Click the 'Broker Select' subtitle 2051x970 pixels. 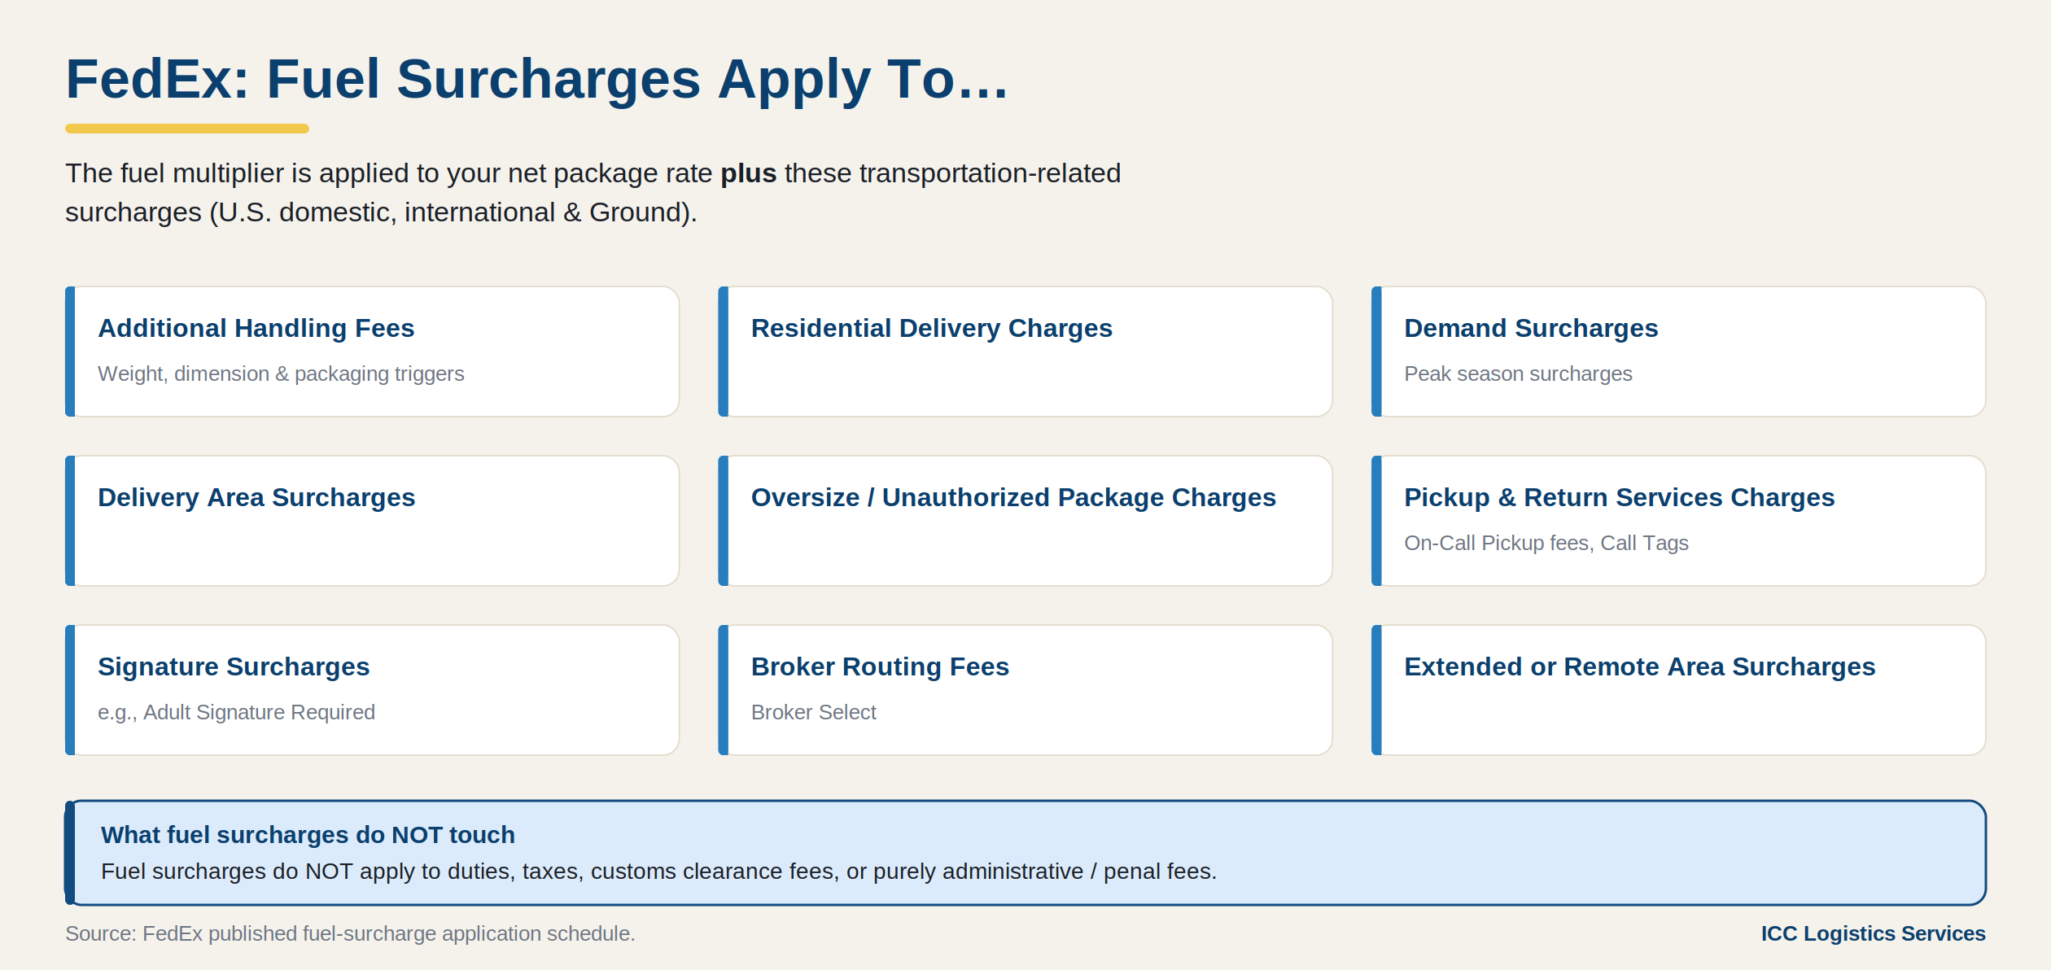pyautogui.click(x=813, y=712)
